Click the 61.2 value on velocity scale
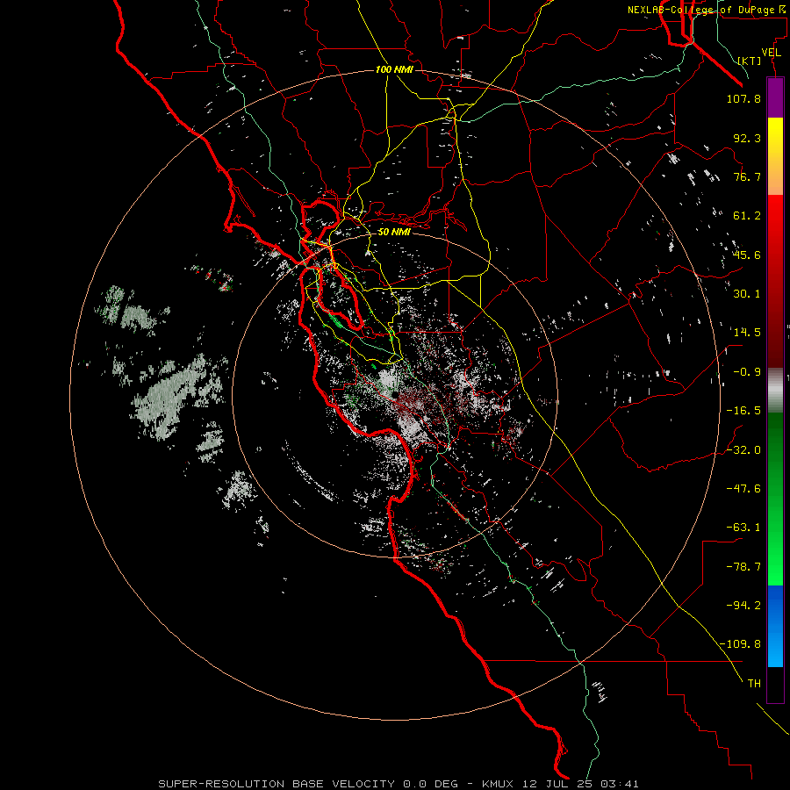The width and height of the screenshot is (790, 790). coord(747,216)
